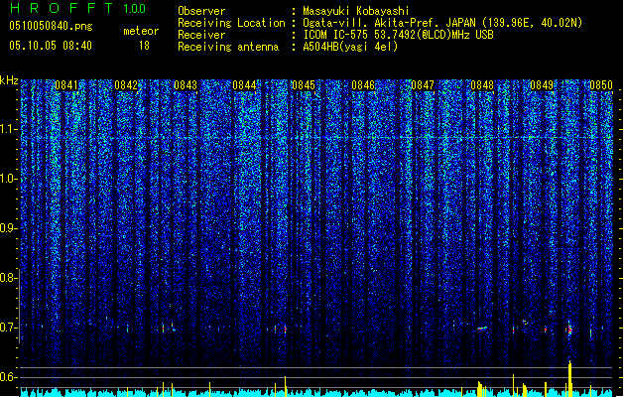Viewport: 624px width, 397px height.
Task: Click the 'Receiving antenna' label
Action: 228,47
